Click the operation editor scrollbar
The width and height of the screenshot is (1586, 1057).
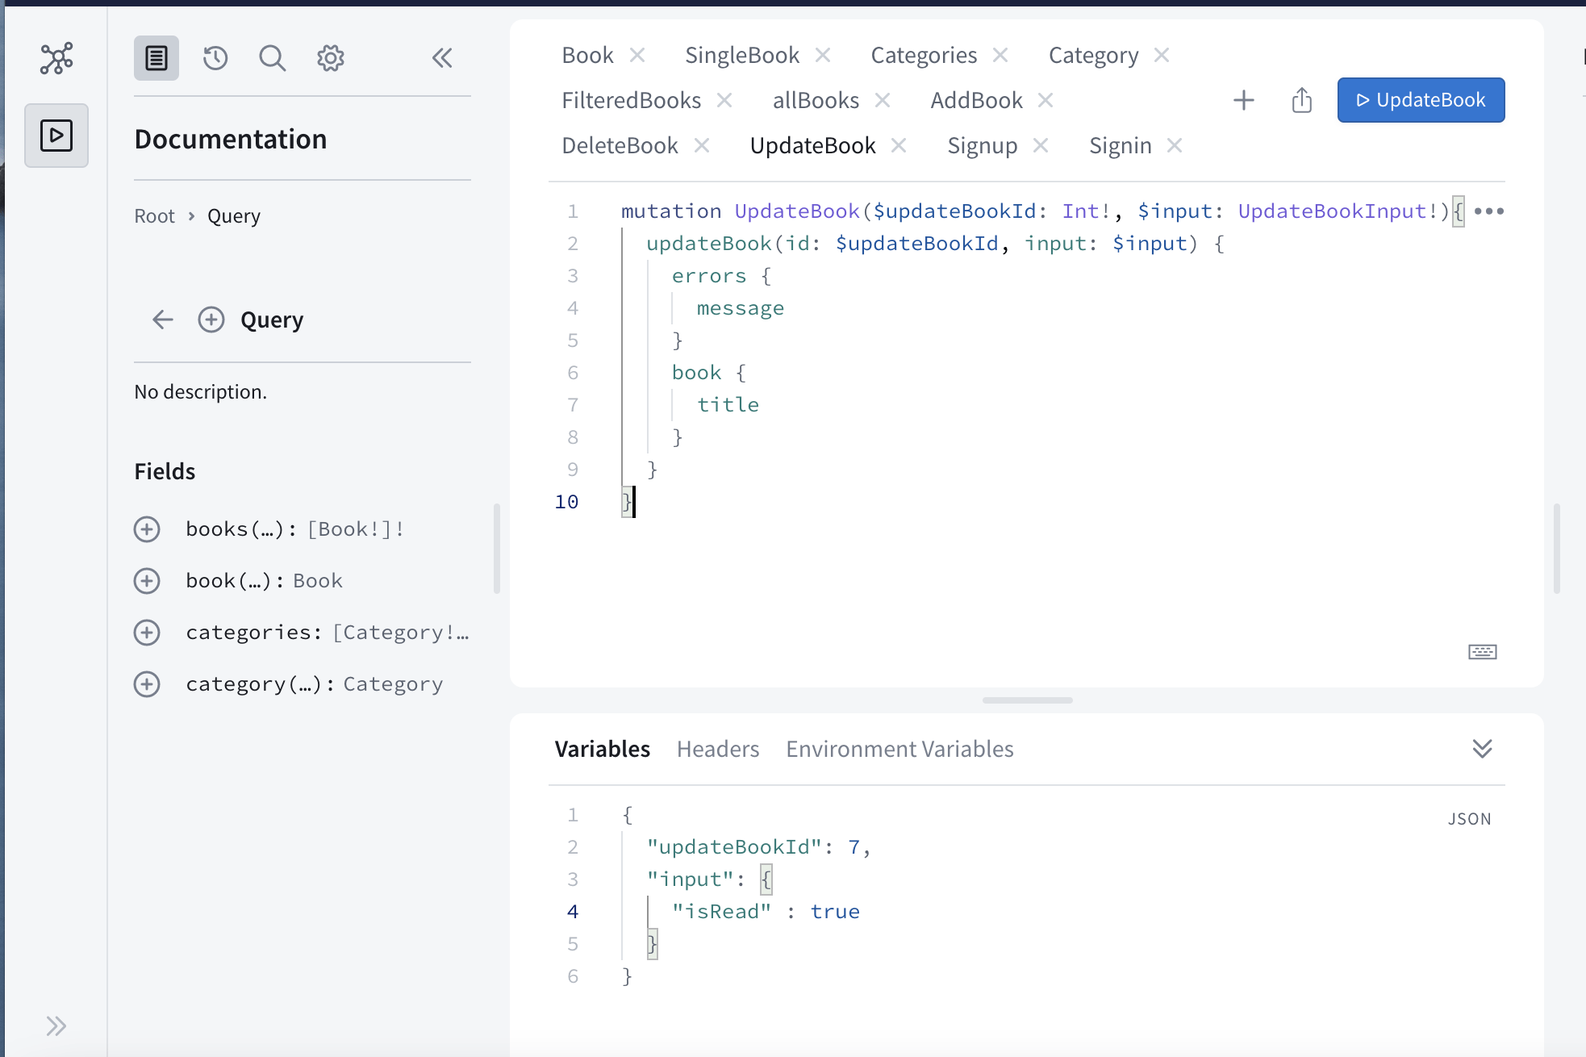point(1557,549)
